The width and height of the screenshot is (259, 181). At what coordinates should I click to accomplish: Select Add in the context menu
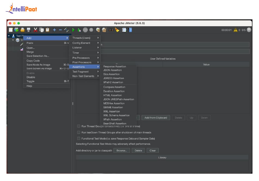(46, 38)
